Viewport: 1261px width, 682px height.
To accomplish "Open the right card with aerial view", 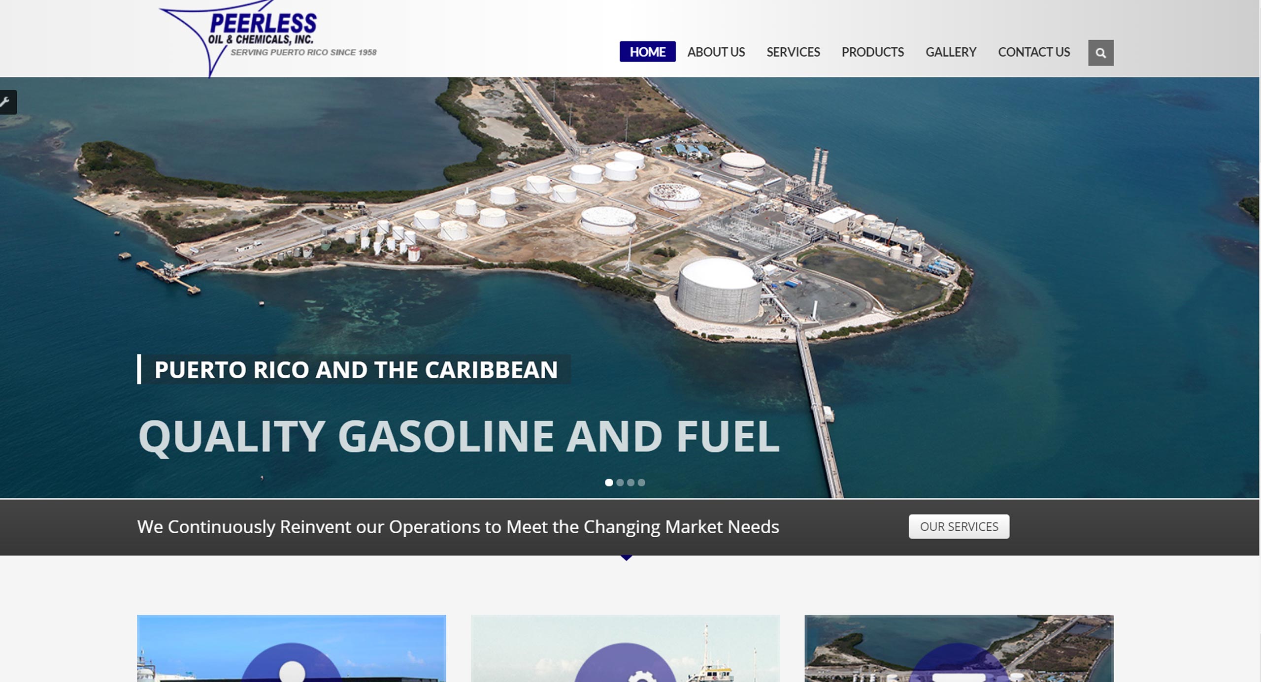I will coord(959,649).
